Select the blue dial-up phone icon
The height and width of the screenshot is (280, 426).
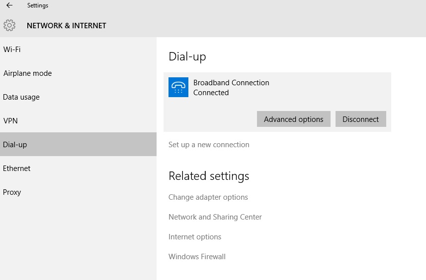point(178,87)
